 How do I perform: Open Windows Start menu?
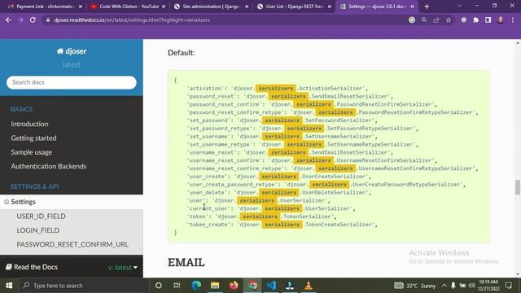(x=9, y=286)
